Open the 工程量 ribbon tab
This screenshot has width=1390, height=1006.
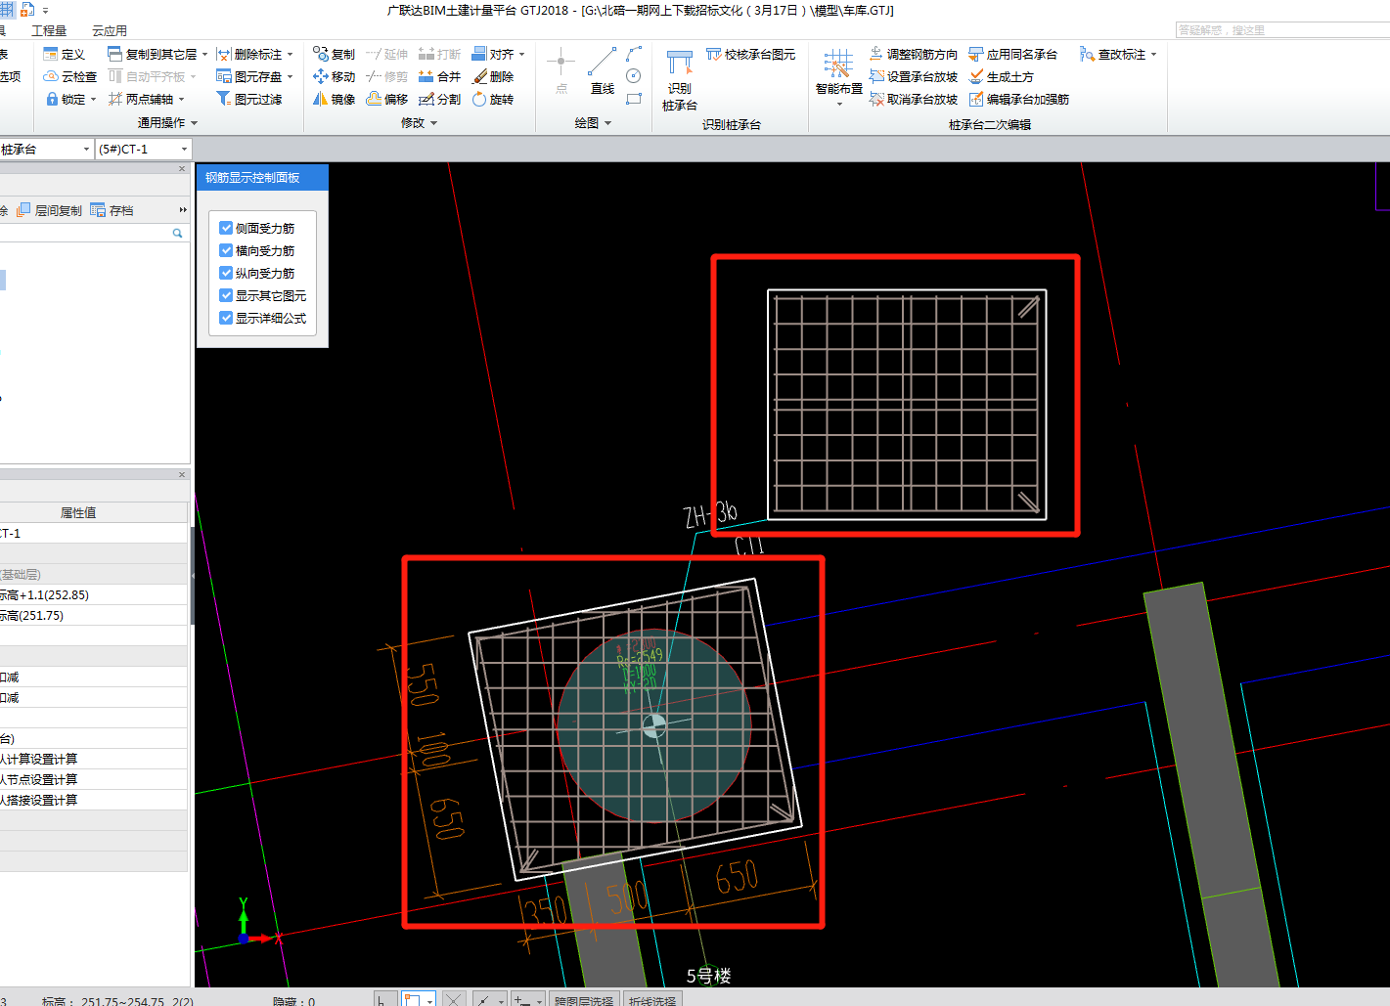(49, 31)
